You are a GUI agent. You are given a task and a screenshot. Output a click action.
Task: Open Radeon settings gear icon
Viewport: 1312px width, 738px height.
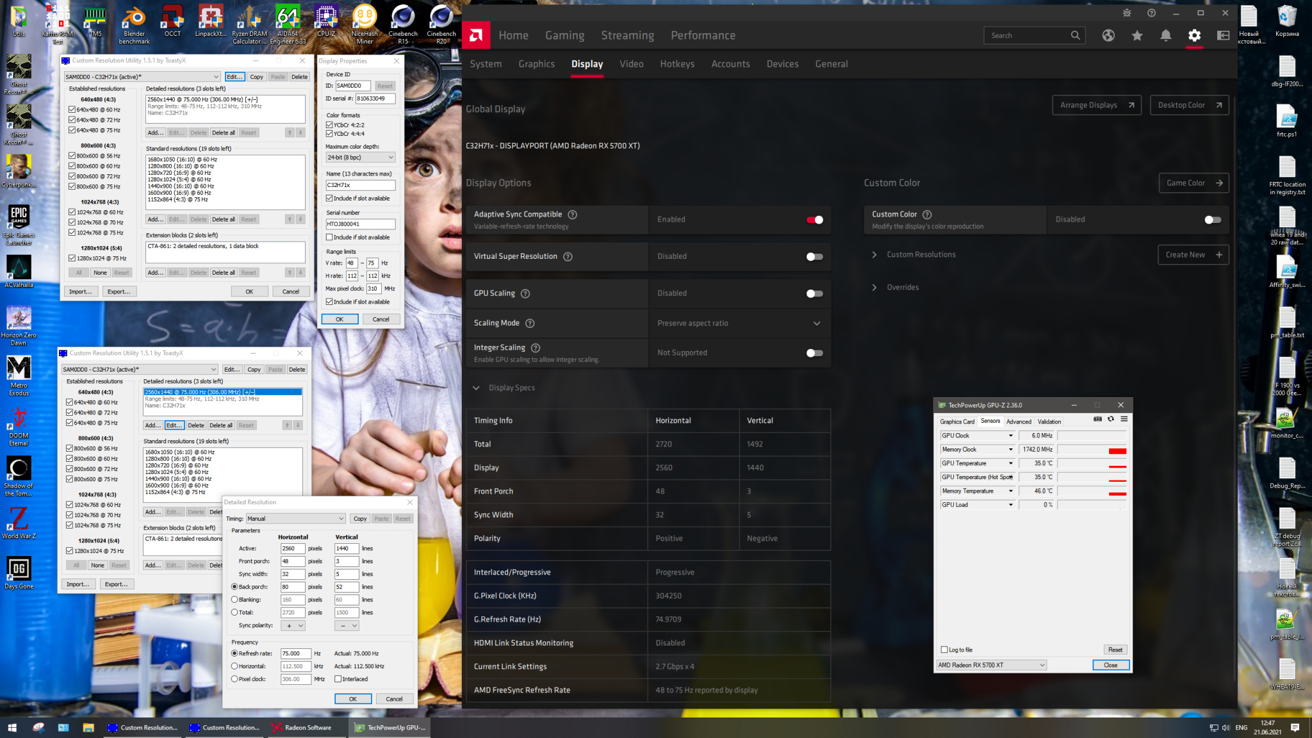click(1194, 36)
